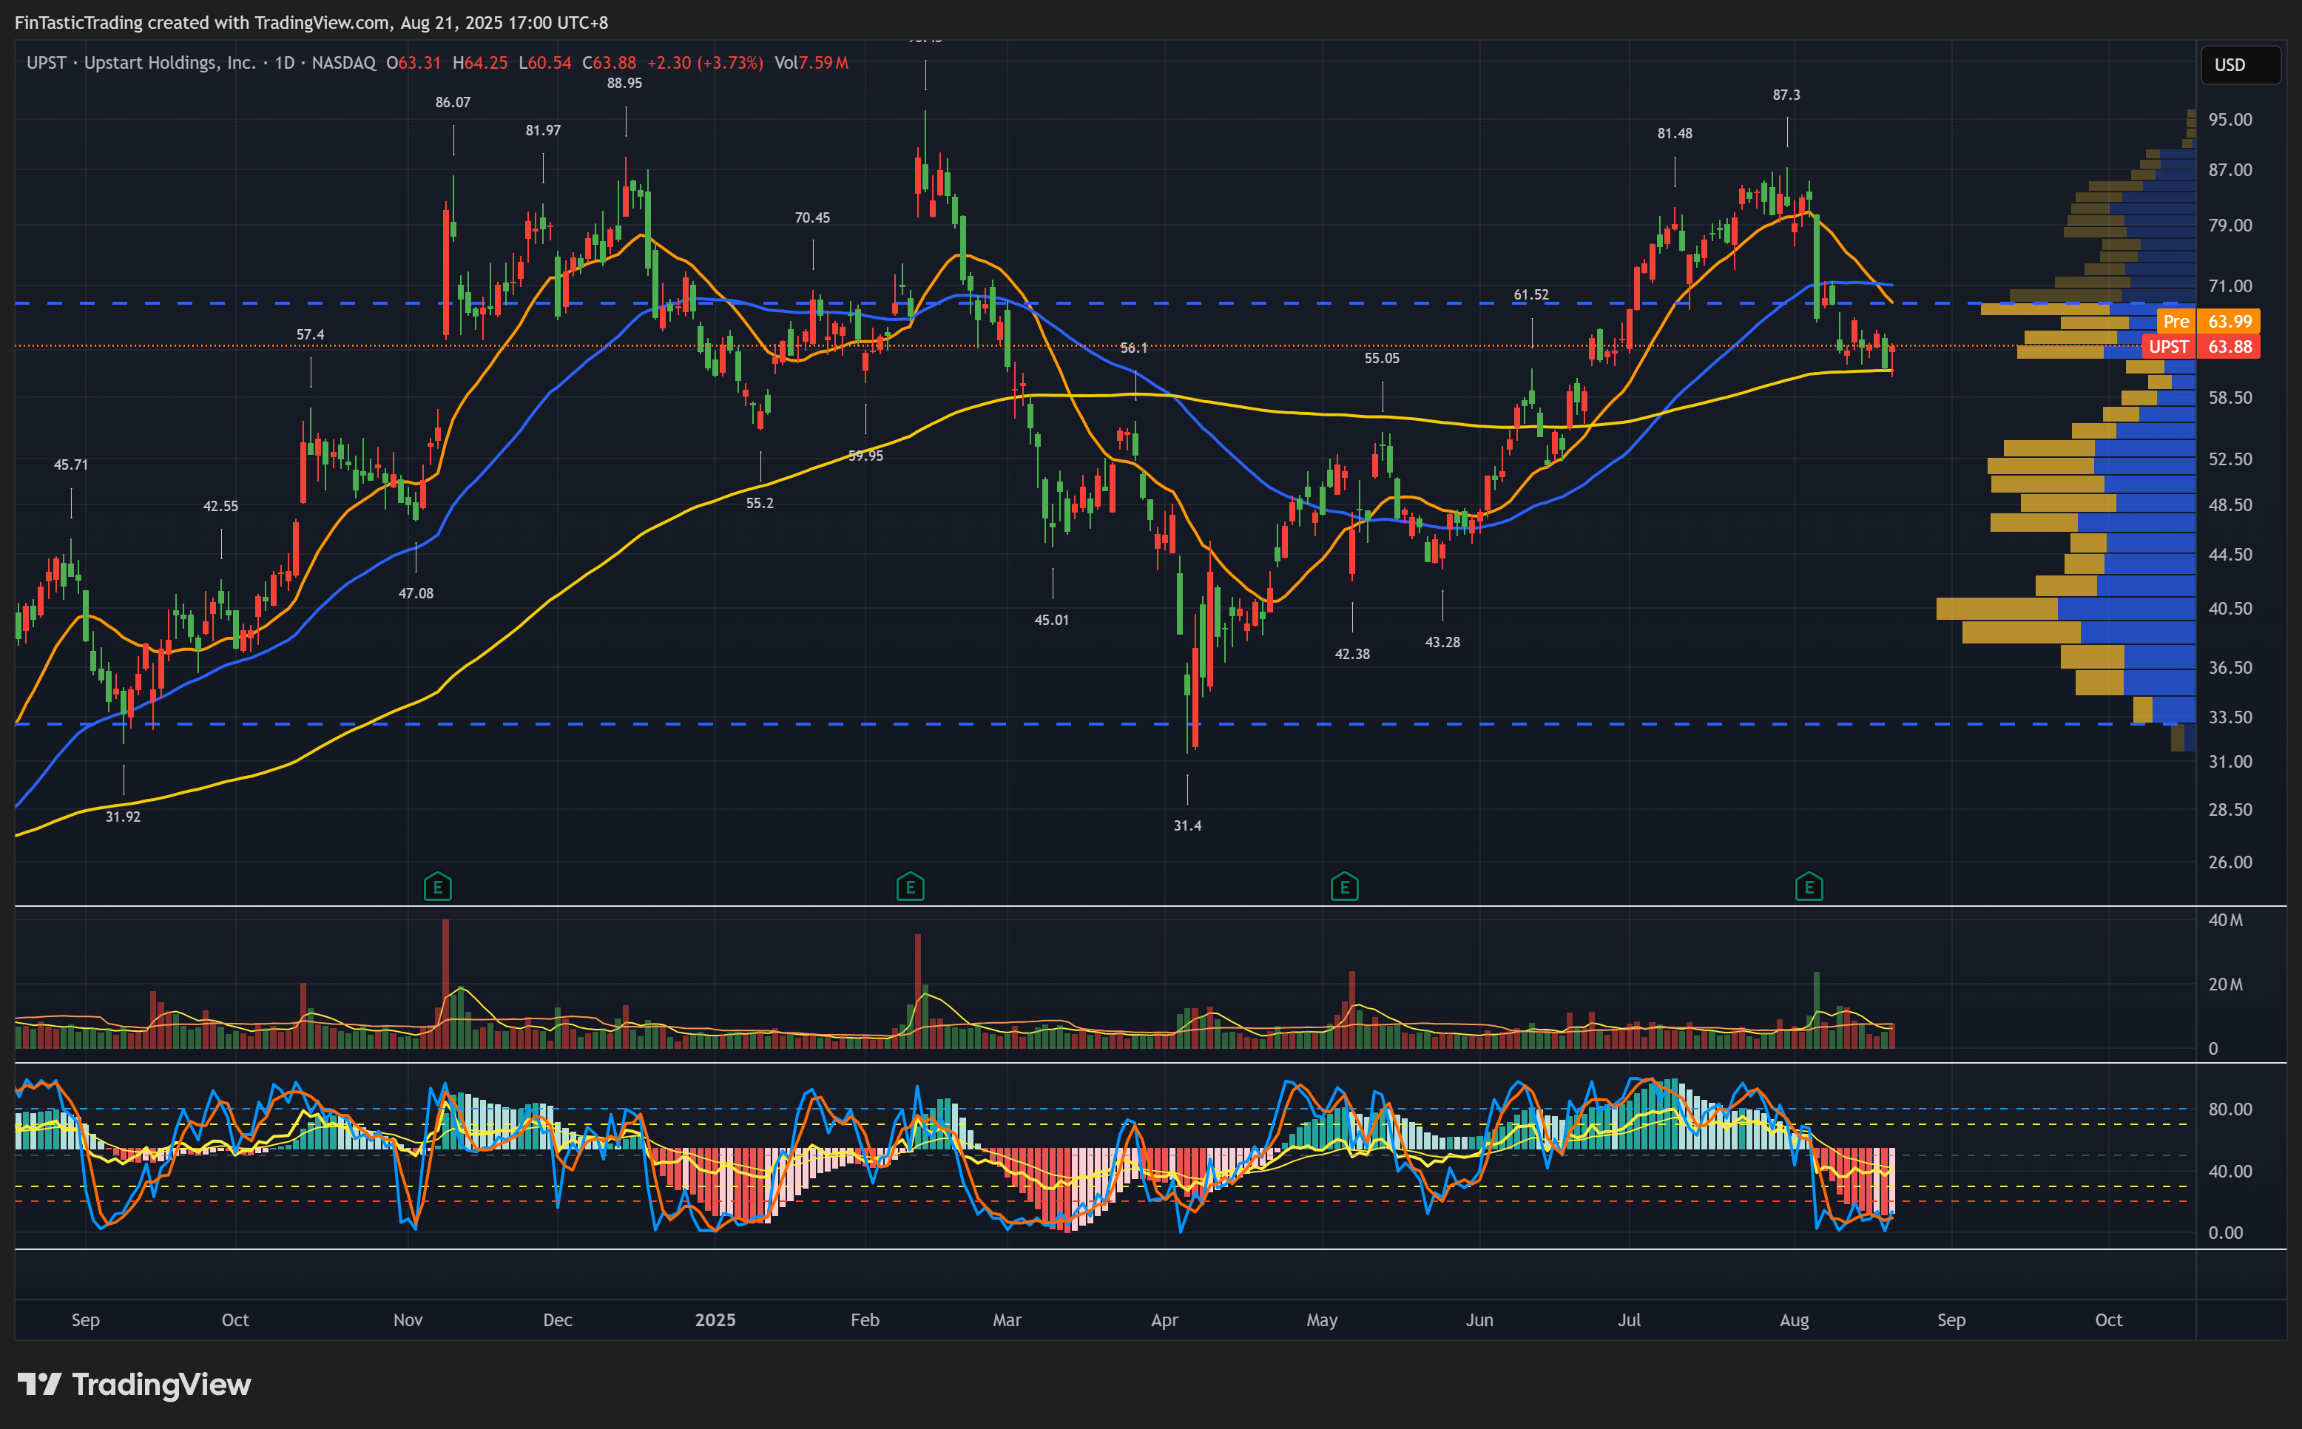Image resolution: width=2302 pixels, height=1429 pixels.
Task: Click the FinTasticTrading created with TradingView.com header
Action: tap(311, 21)
